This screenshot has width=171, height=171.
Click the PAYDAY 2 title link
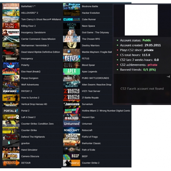click(x=26, y=91)
